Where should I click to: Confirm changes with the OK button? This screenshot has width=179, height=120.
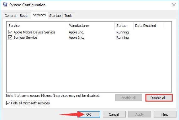pyautogui.click(x=89, y=114)
